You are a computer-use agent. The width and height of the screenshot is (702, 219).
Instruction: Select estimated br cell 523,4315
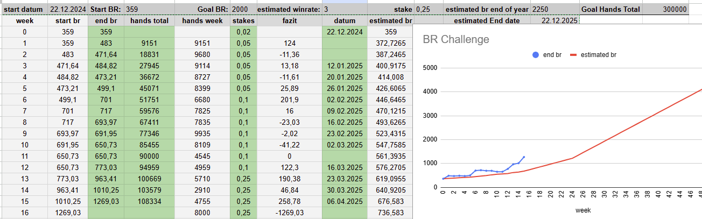pyautogui.click(x=390, y=133)
